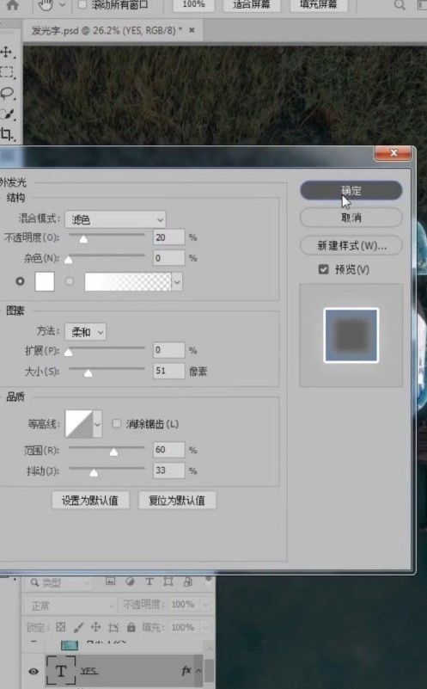The width and height of the screenshot is (427, 689).
Task: Select the Rectangular Marquee tool
Action: pyautogui.click(x=7, y=72)
